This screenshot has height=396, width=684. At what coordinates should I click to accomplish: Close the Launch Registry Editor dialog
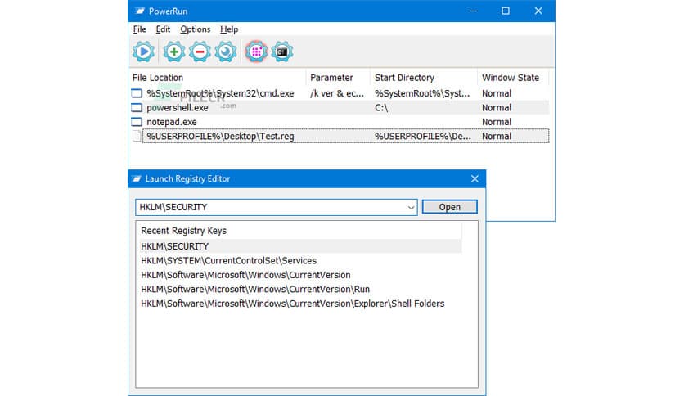474,179
